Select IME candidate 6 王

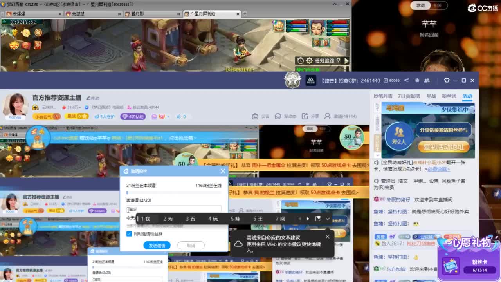click(258, 219)
